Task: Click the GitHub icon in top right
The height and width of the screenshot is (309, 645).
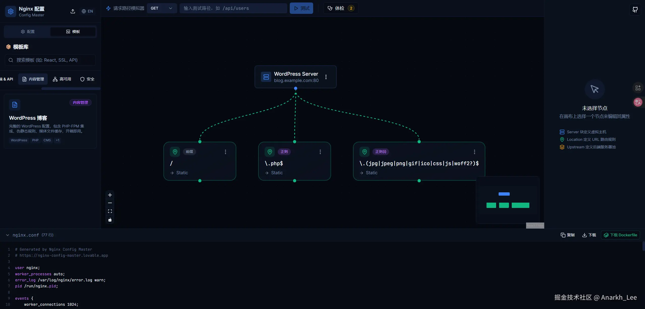Action: [635, 10]
